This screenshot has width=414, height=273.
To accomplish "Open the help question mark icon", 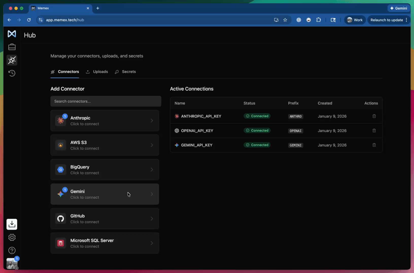I will (x=12, y=251).
